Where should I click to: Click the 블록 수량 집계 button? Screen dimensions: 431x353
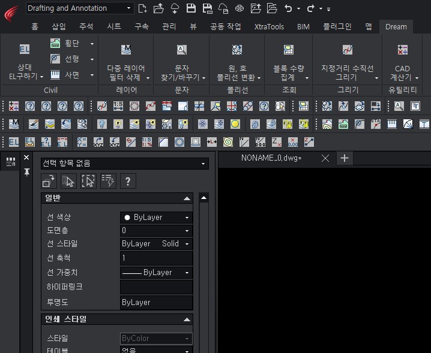click(x=289, y=61)
